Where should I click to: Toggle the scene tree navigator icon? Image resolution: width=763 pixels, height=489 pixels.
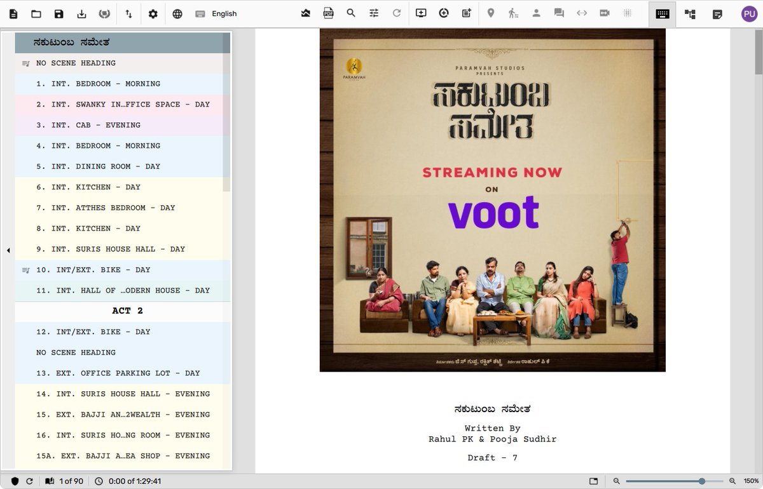[x=690, y=14]
